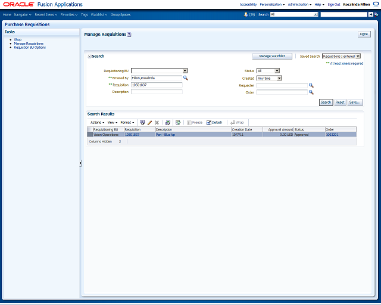This screenshot has height=305, width=381.
Task: Click the Reset button
Action: pyautogui.click(x=340, y=102)
